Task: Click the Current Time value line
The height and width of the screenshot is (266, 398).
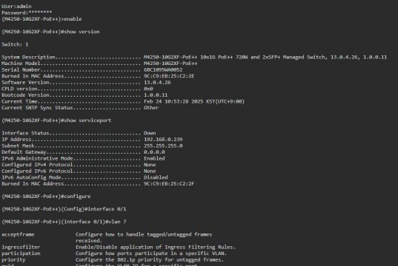Action: (x=194, y=101)
